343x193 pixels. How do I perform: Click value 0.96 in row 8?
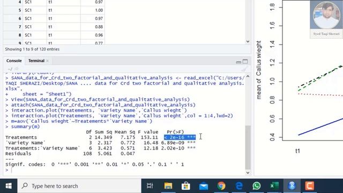point(99,35)
